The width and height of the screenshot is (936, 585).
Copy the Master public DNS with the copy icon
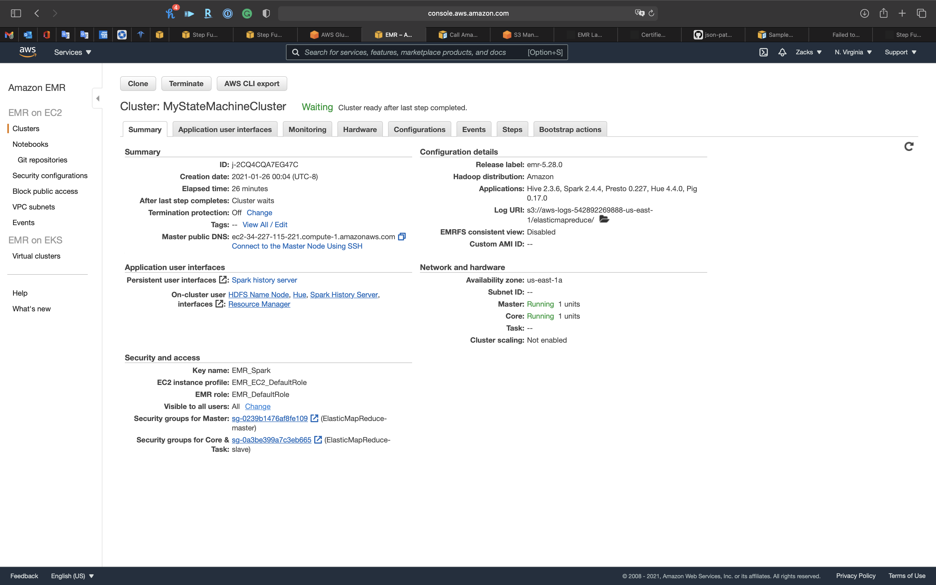pyautogui.click(x=402, y=236)
